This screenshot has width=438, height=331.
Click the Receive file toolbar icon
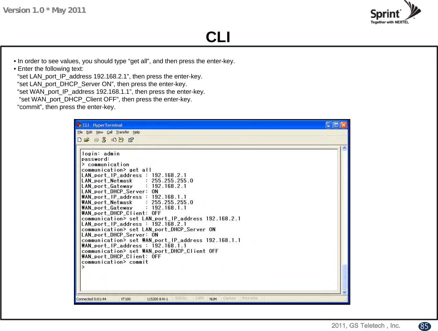121,140
